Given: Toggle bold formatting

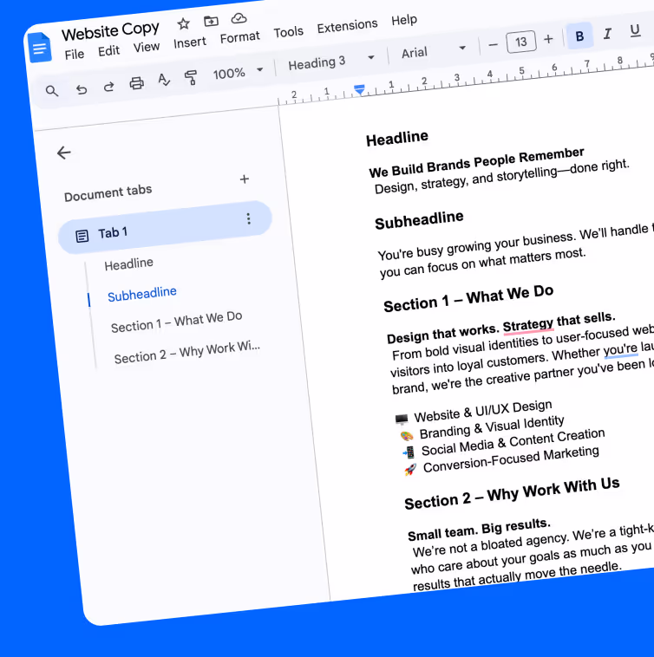Looking at the screenshot, I should (579, 36).
